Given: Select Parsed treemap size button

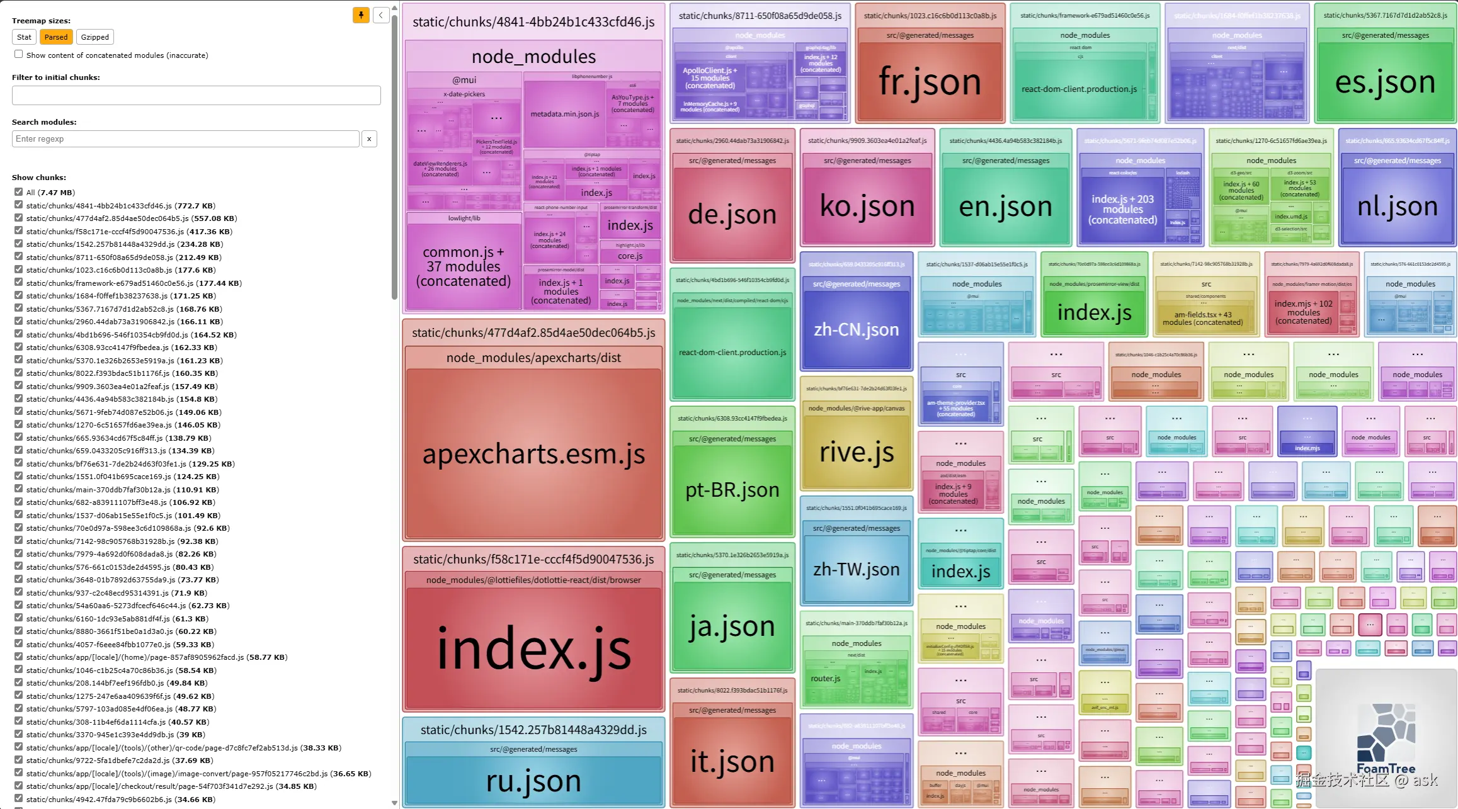Looking at the screenshot, I should click(x=56, y=37).
